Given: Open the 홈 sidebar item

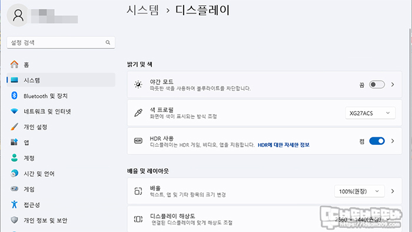Looking at the screenshot, I should click(61, 64).
